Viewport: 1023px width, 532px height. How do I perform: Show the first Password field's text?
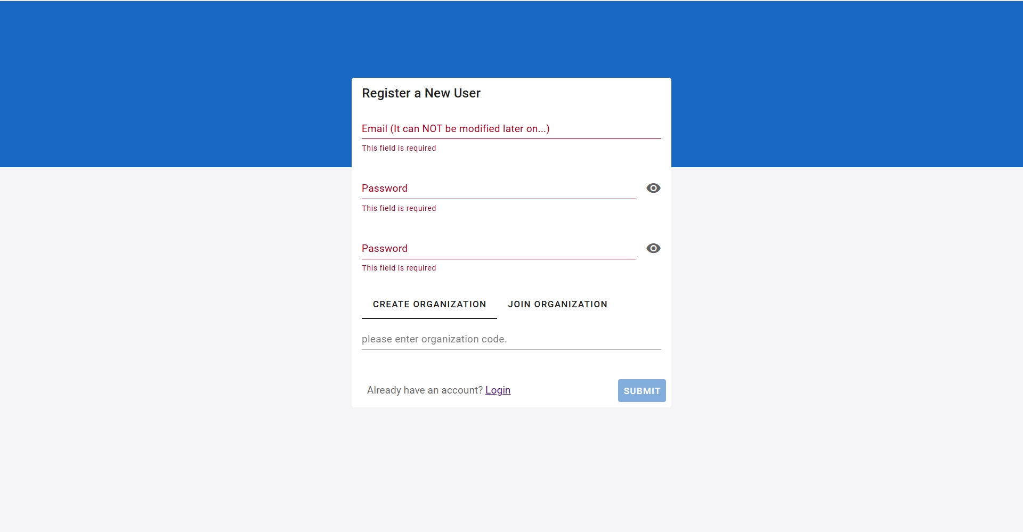653,188
